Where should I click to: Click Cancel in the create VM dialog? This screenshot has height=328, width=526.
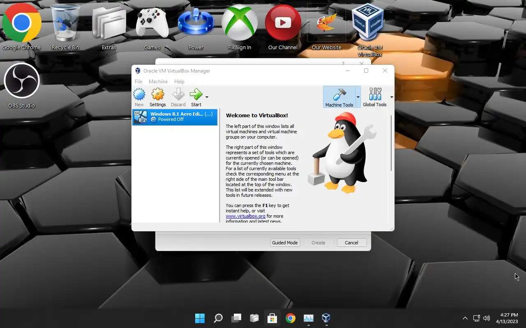[351, 243]
